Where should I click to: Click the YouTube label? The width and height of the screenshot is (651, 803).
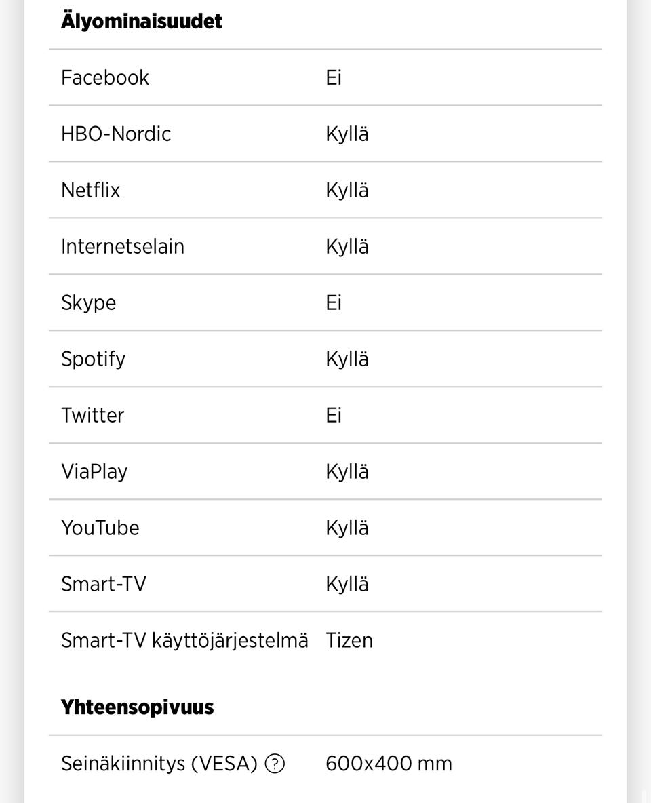click(100, 527)
